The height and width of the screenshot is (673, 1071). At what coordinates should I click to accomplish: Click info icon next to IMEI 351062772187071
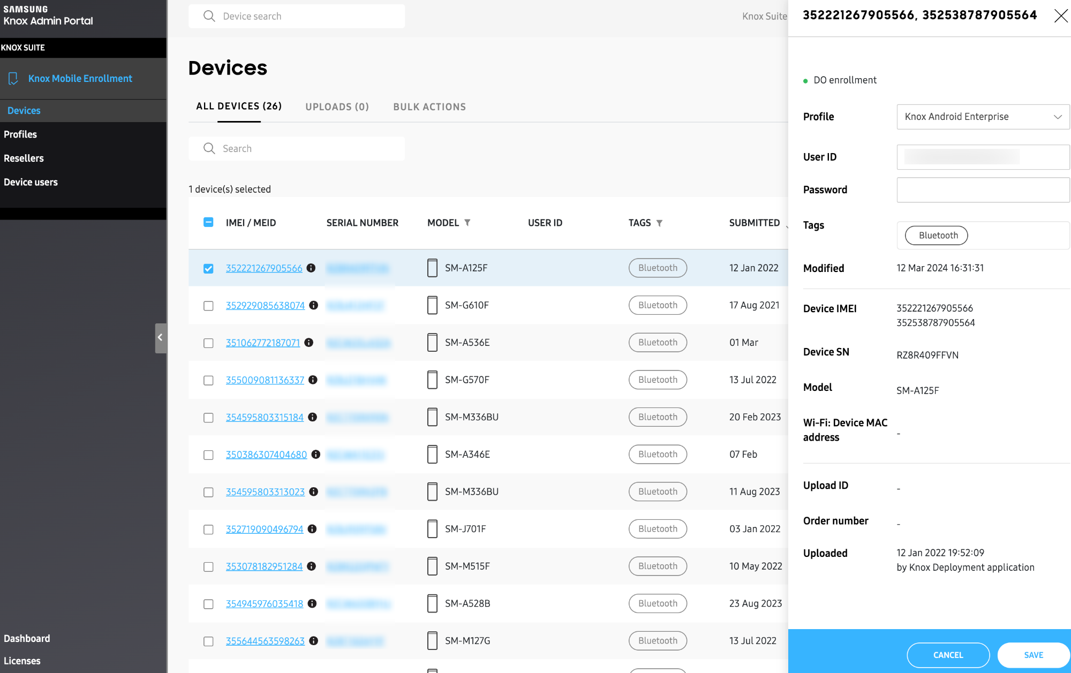(x=309, y=343)
